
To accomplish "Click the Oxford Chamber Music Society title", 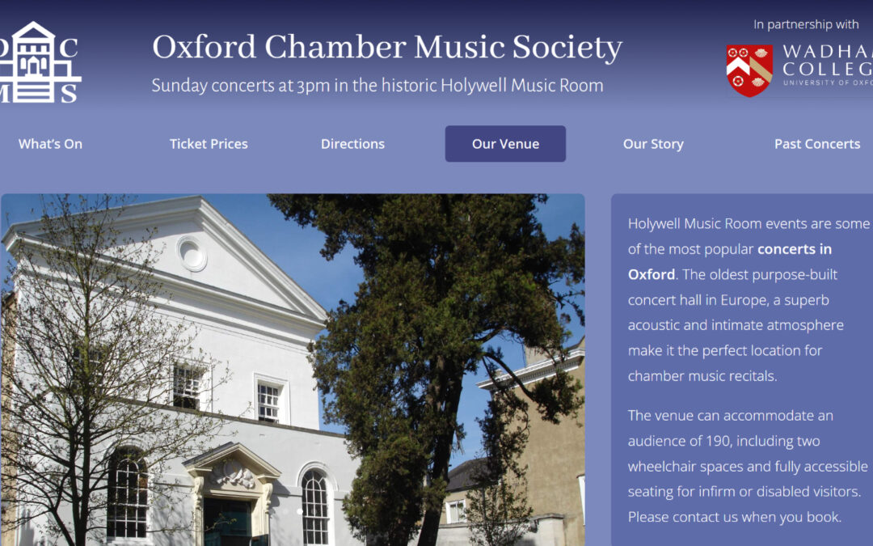I will coord(386,48).
